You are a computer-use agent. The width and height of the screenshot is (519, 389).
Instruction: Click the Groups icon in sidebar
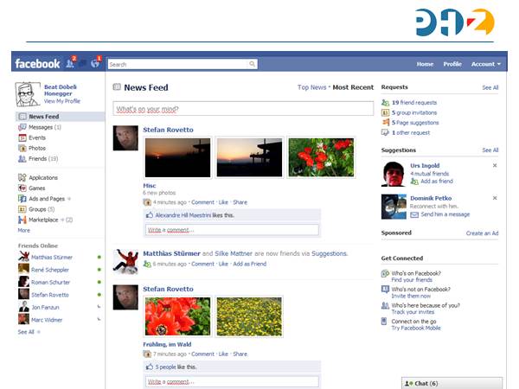pos(22,209)
